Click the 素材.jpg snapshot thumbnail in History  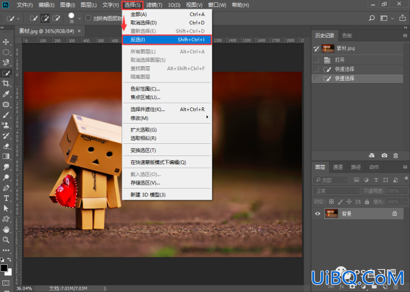[x=328, y=48]
